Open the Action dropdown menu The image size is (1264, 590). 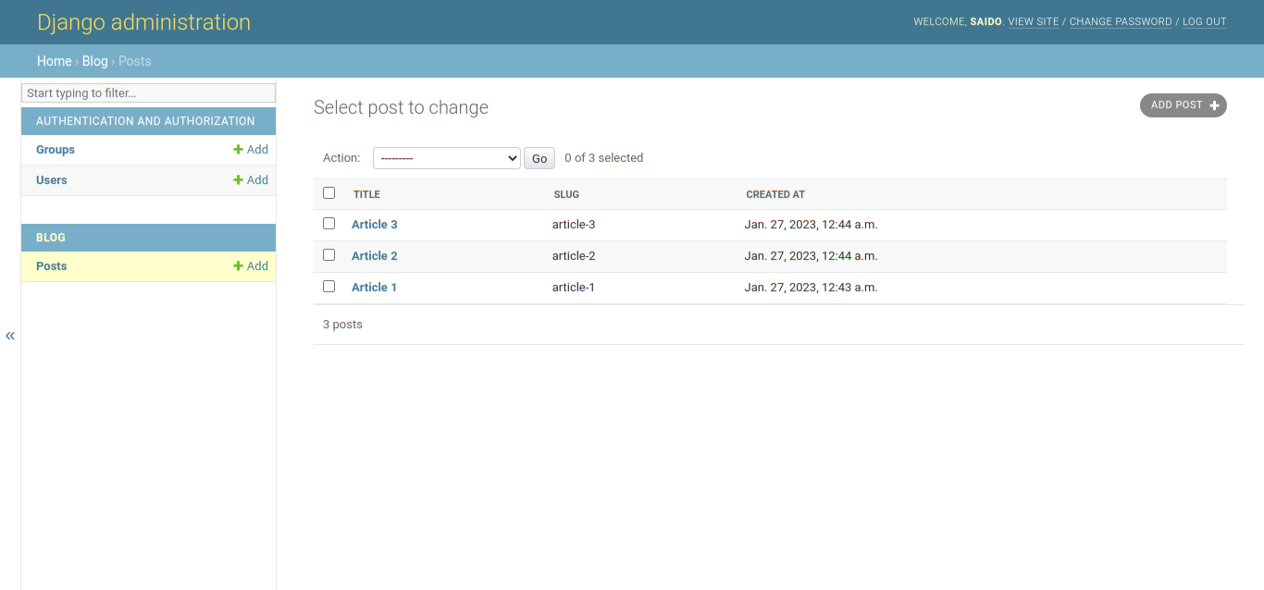coord(447,158)
